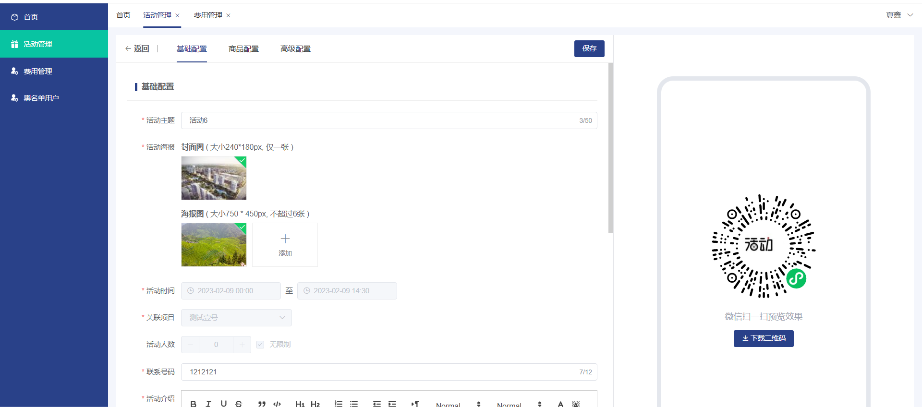Click the 活动人数 number input showing 0

click(216, 345)
